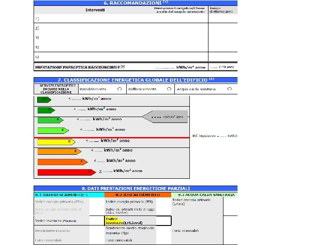Click Fonti rinnovabili under 8.1 Raffrescamento
This screenshot has height=245, width=327.
[48, 240]
